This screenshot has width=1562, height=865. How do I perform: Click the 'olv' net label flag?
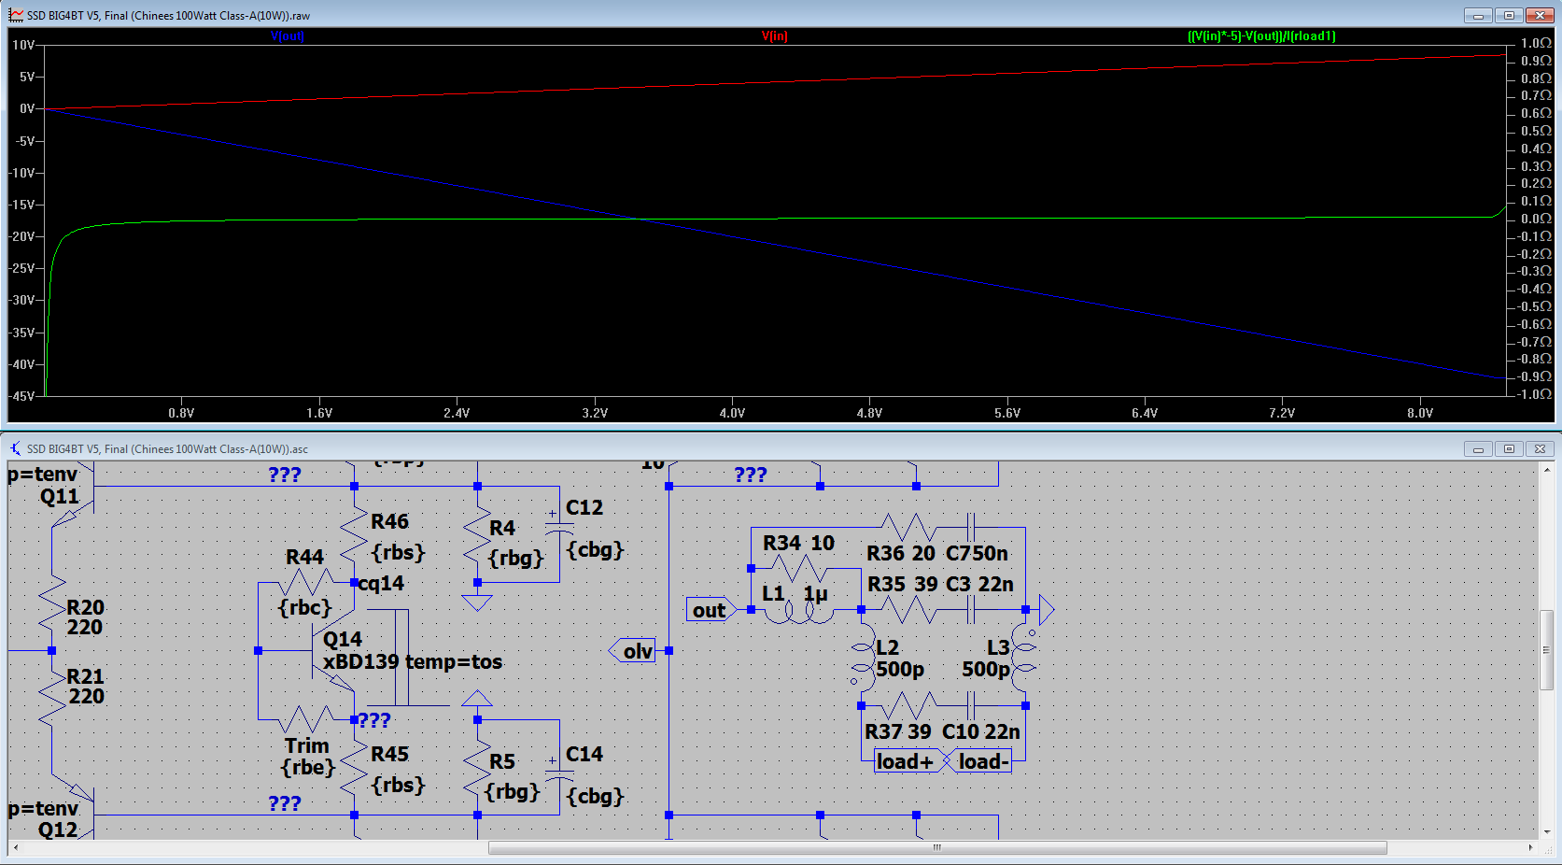635,651
